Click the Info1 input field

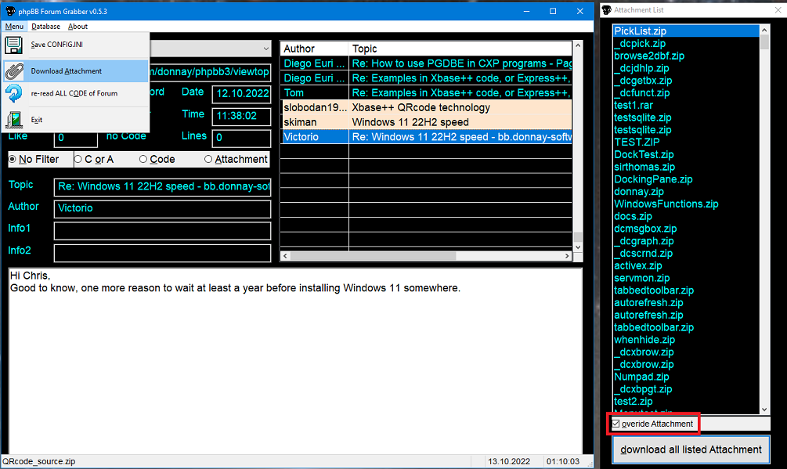coord(162,231)
